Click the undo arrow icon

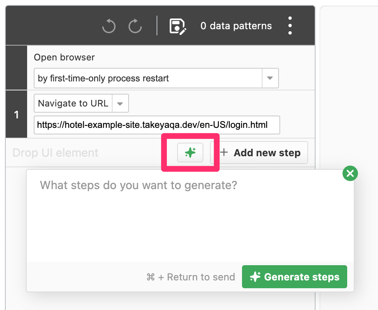pos(109,26)
